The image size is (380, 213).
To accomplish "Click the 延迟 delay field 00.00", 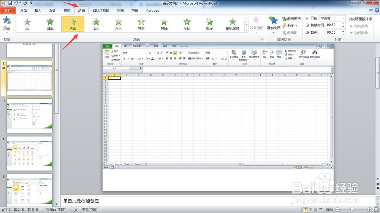I will (x=334, y=32).
